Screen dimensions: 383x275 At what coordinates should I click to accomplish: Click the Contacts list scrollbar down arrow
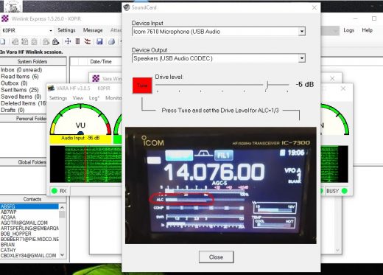pyautogui.click(x=63, y=255)
